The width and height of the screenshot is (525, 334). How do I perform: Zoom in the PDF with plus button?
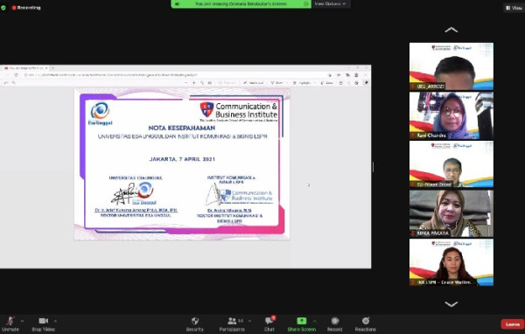(x=194, y=83)
